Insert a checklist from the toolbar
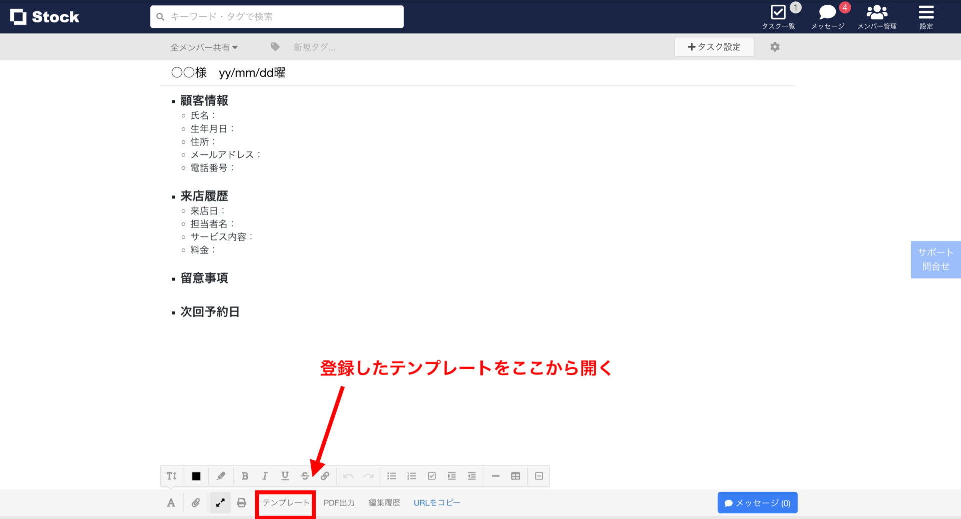 (x=432, y=476)
